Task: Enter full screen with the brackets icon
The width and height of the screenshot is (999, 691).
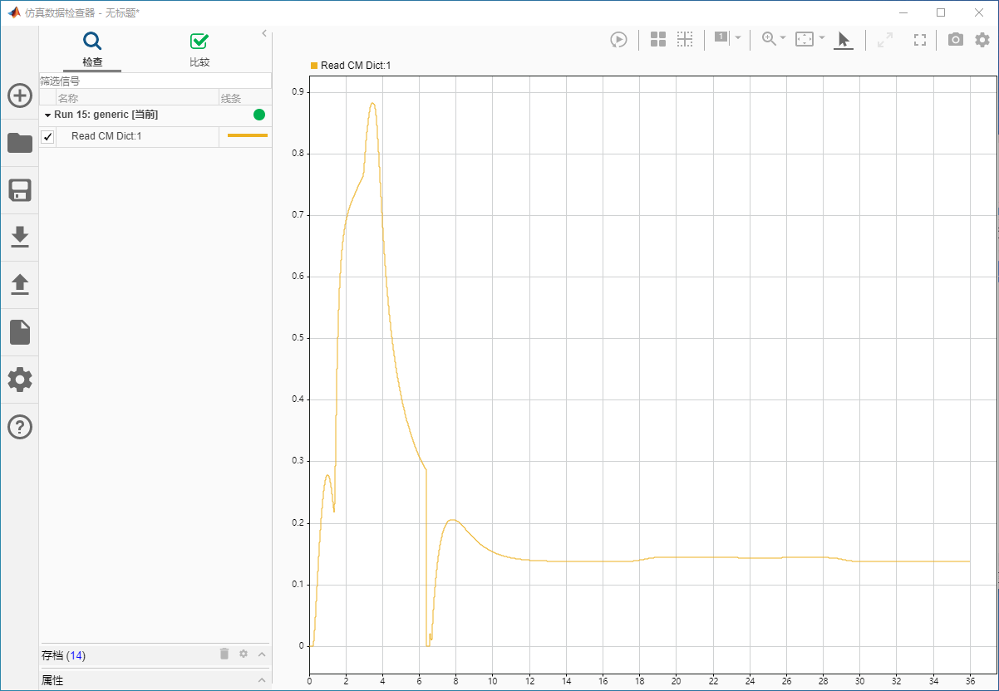Action: [920, 39]
